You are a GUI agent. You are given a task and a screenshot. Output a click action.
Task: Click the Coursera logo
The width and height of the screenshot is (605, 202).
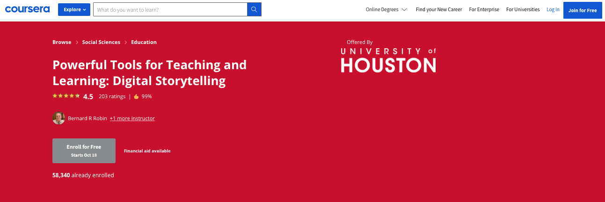point(27,9)
